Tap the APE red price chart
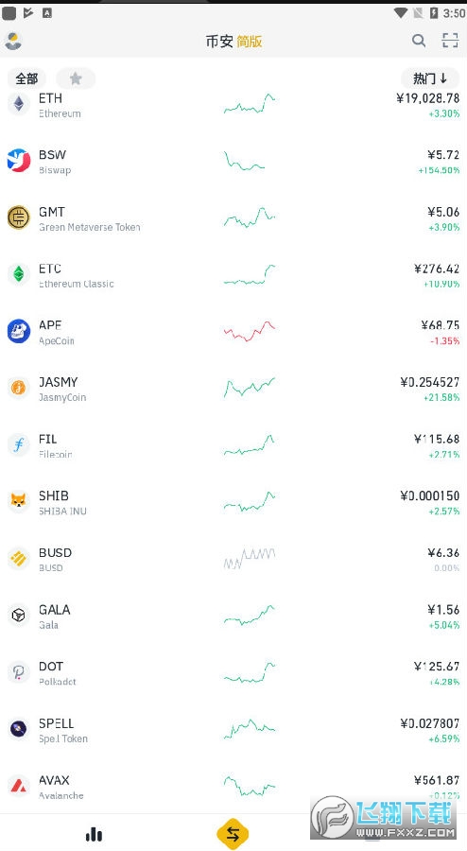The height and width of the screenshot is (851, 467). (x=250, y=331)
